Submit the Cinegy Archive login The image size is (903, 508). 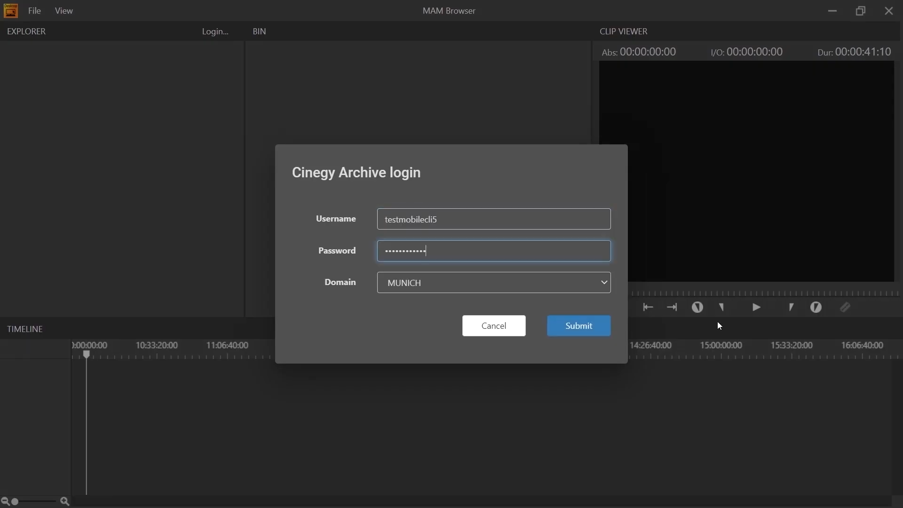tap(579, 326)
